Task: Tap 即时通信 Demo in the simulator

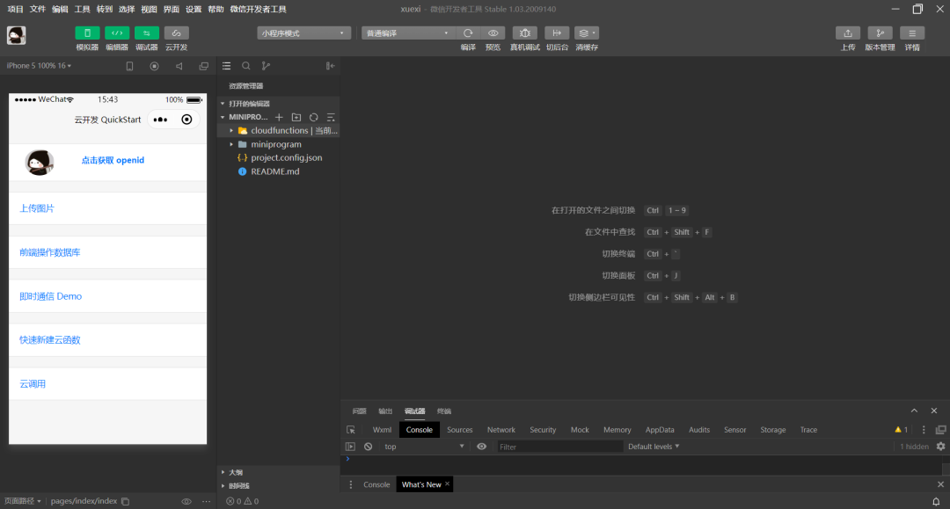Action: (x=50, y=296)
